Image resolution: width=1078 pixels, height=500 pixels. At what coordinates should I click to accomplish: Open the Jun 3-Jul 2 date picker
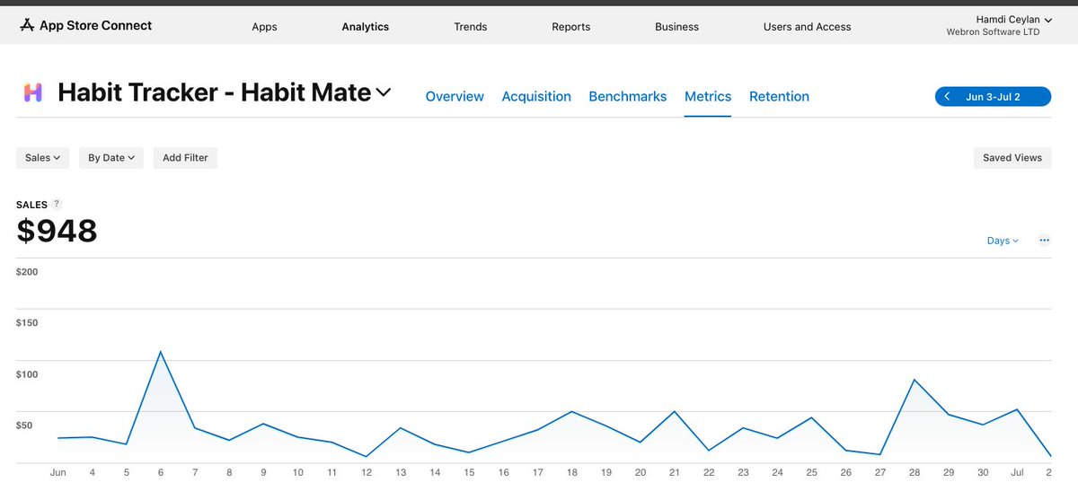(x=993, y=96)
